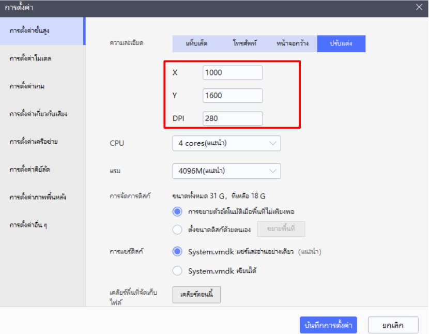The width and height of the screenshot is (429, 334).
Task: Select auto disk expansion radio option
Action: pos(177,211)
